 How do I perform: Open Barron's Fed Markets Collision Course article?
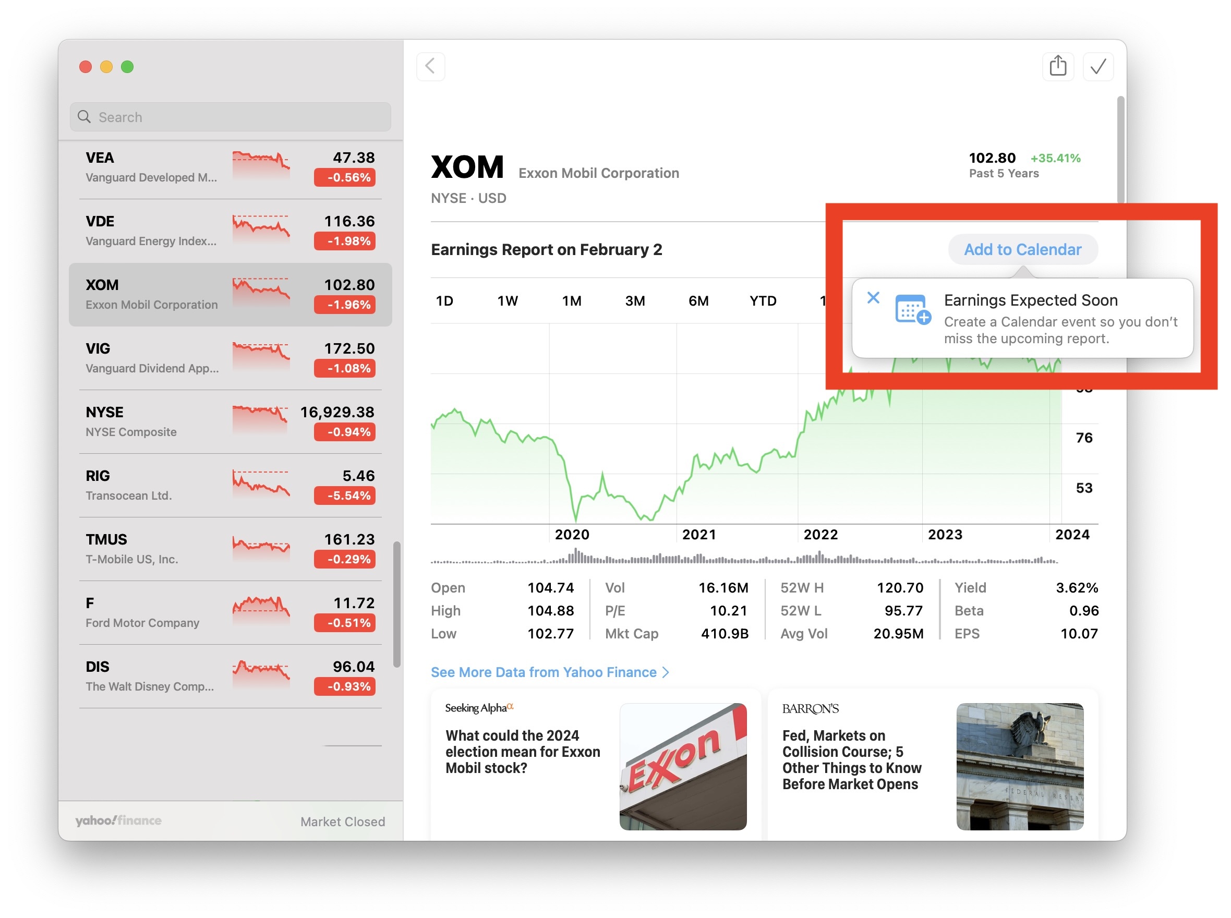point(933,765)
